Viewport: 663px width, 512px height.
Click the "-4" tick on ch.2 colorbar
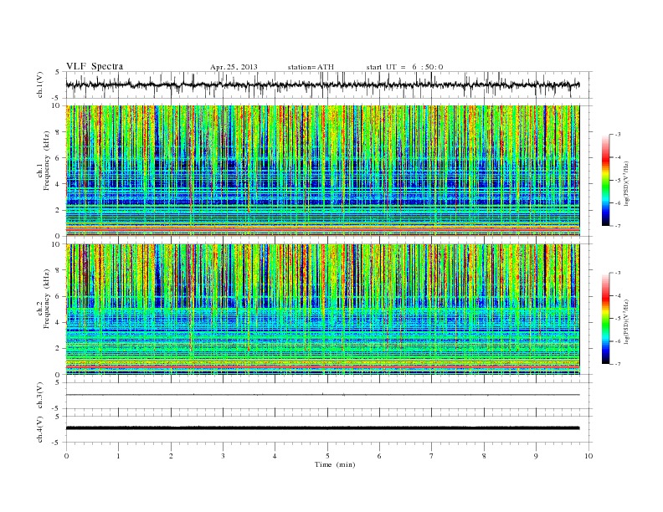point(617,295)
